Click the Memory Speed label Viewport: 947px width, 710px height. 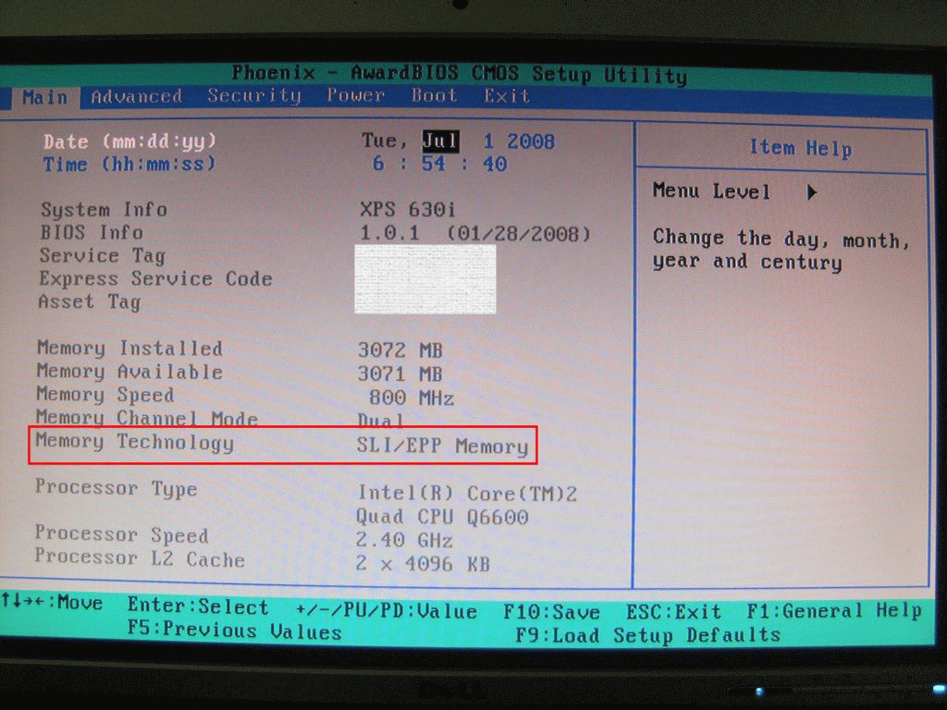point(105,395)
